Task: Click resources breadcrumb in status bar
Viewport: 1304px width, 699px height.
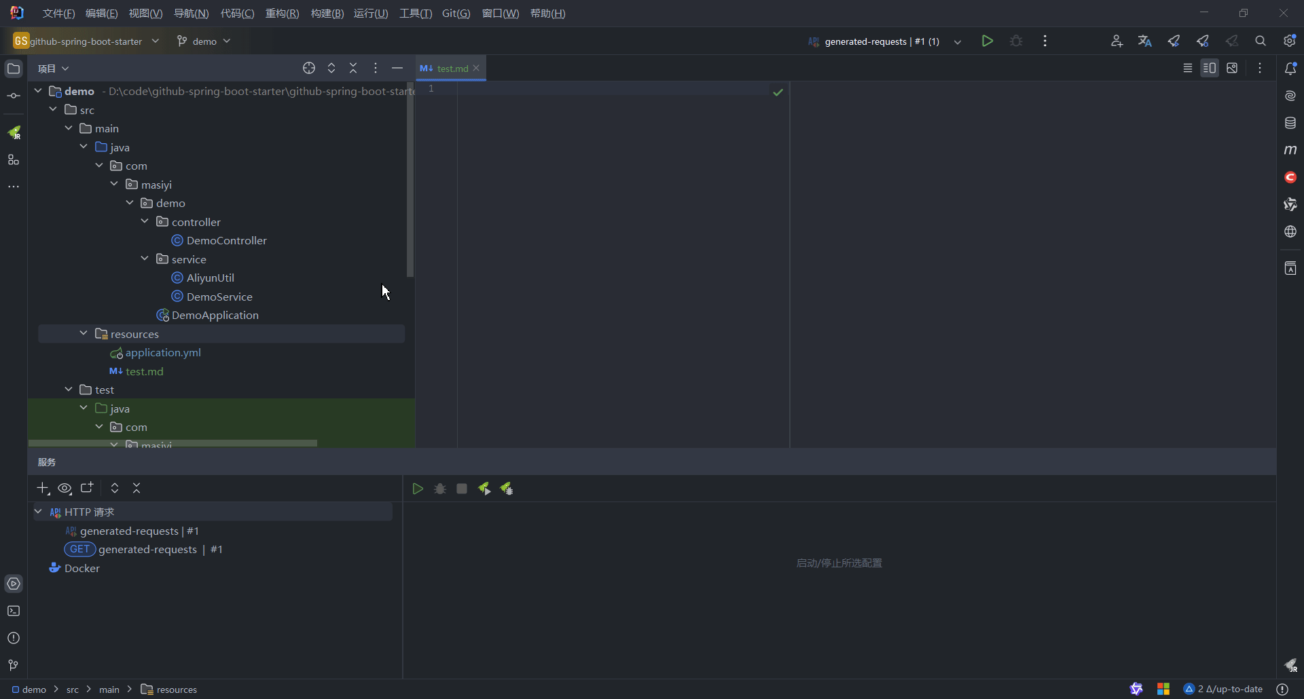Action: click(x=169, y=689)
